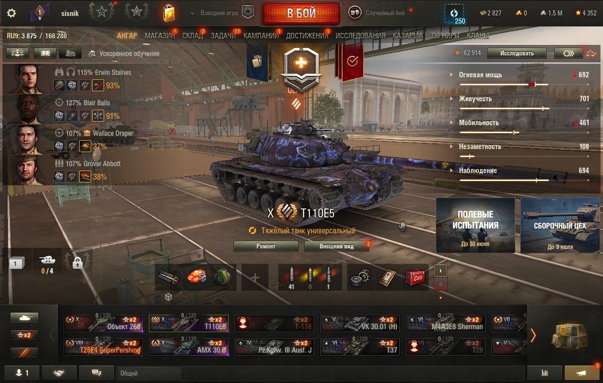
Task: Open the settings gear menu
Action: click(11, 13)
